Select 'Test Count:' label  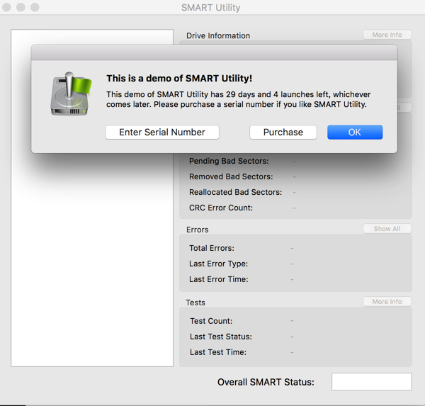click(x=211, y=321)
